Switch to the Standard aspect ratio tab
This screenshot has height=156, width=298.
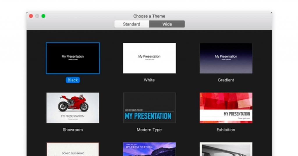[x=132, y=24]
